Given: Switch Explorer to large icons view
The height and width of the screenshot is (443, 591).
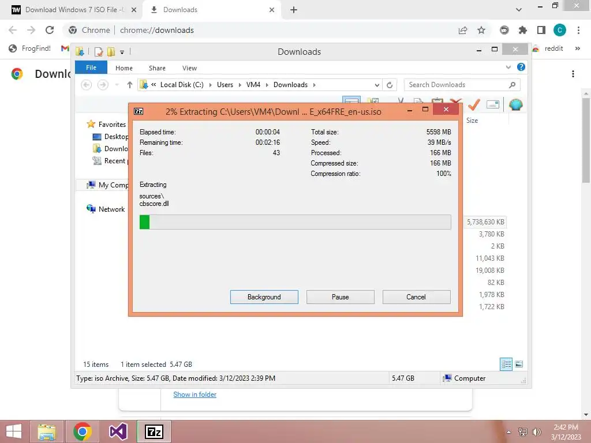Looking at the screenshot, I should pyautogui.click(x=519, y=364).
